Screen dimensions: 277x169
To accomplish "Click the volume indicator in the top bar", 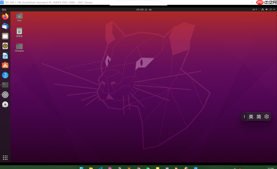I will point(267,9).
